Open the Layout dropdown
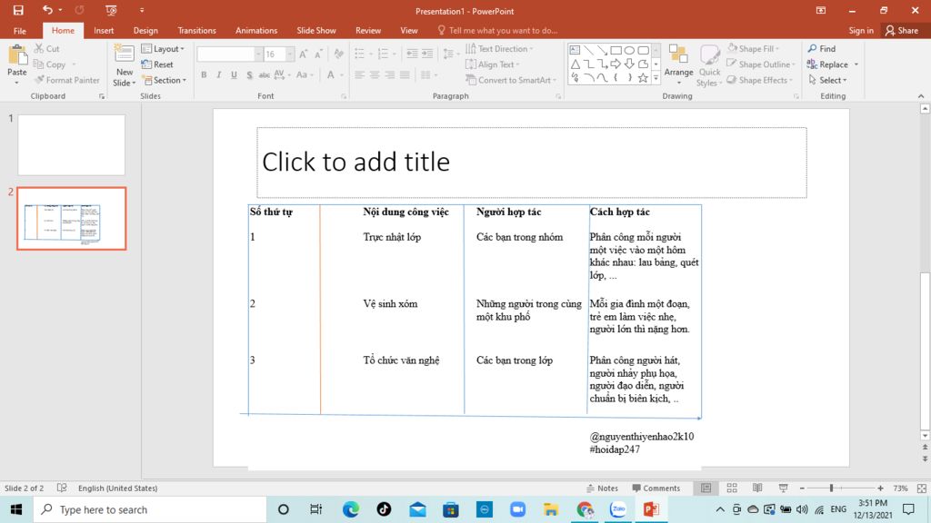This screenshot has height=523, width=931. tap(164, 49)
